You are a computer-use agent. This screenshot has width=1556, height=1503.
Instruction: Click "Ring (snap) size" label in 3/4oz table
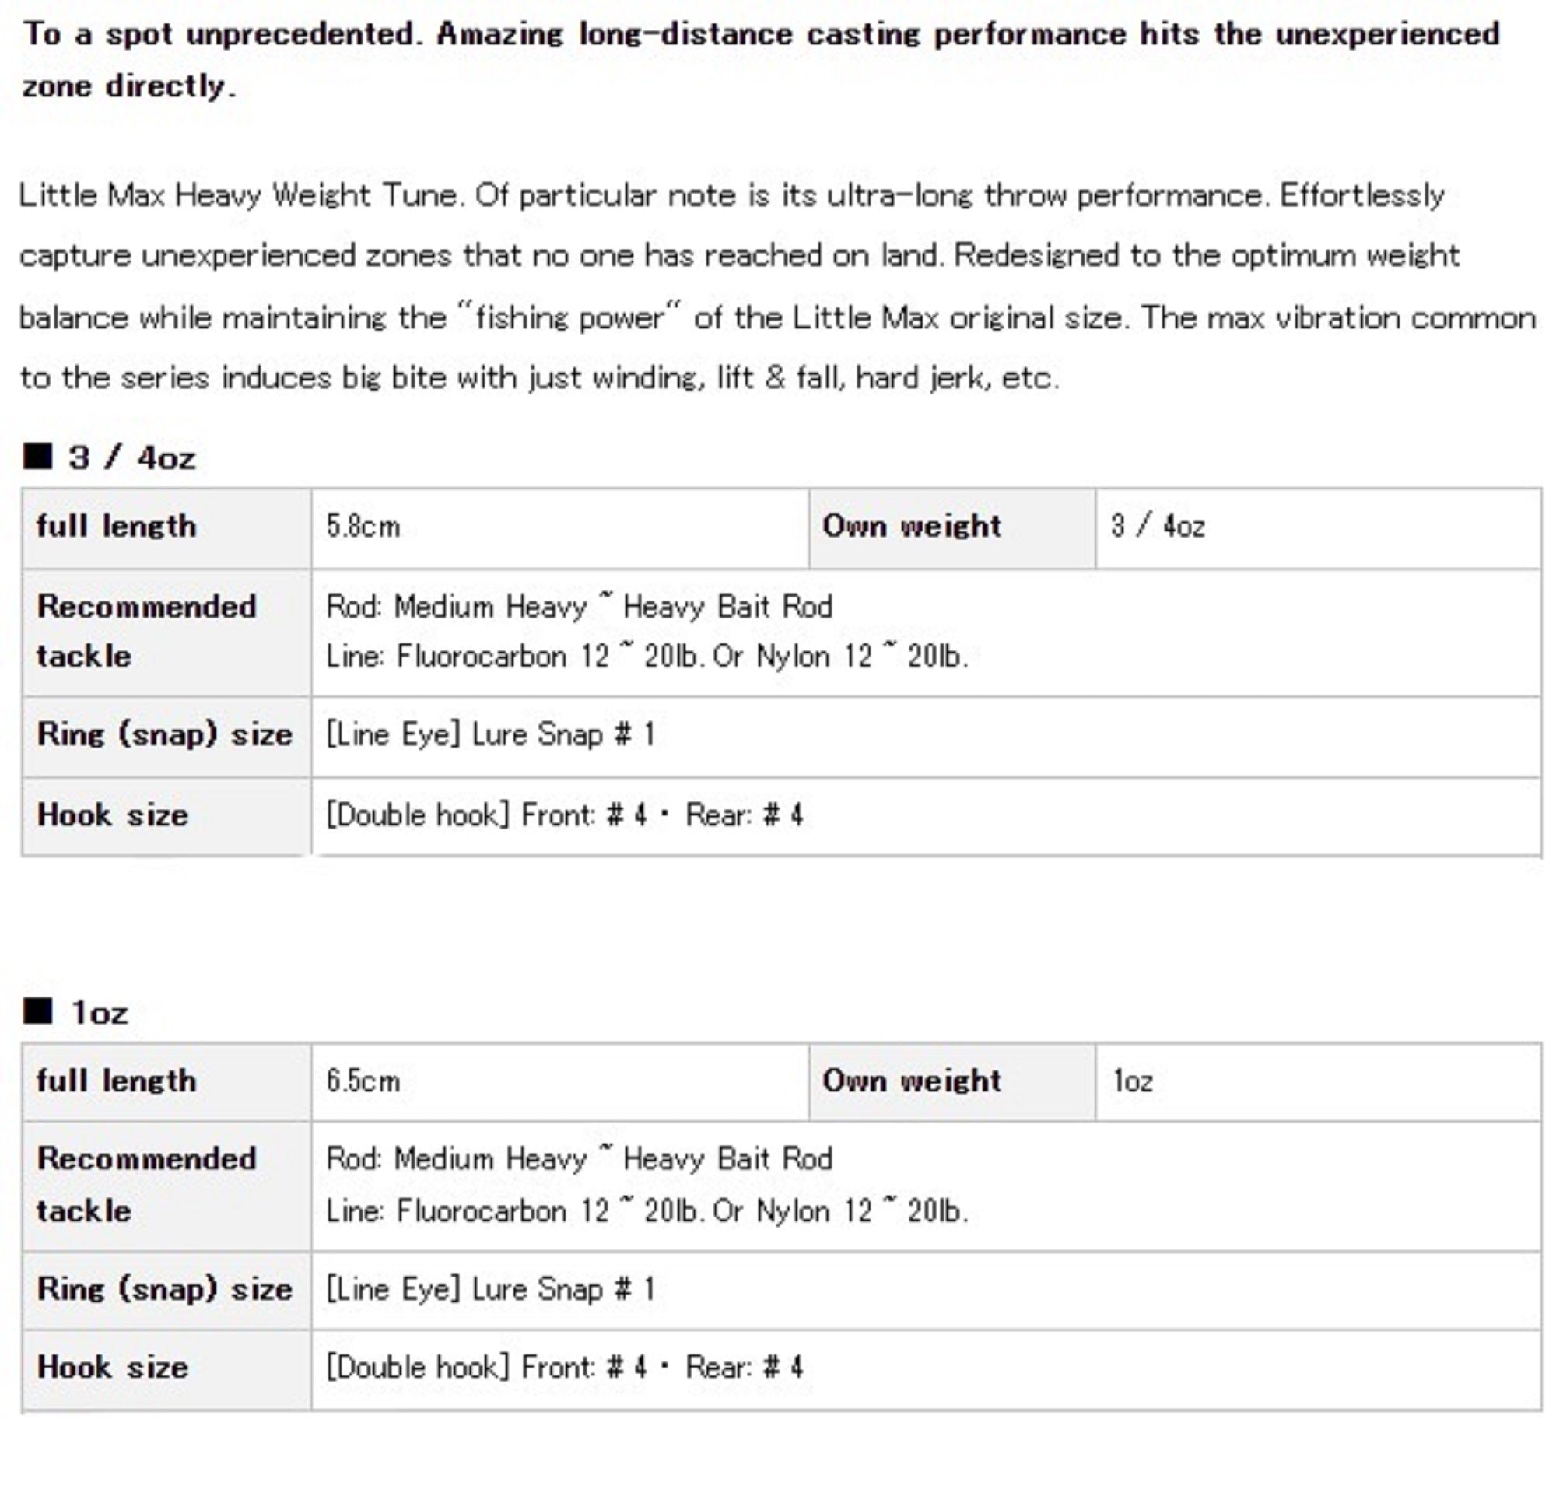164,734
